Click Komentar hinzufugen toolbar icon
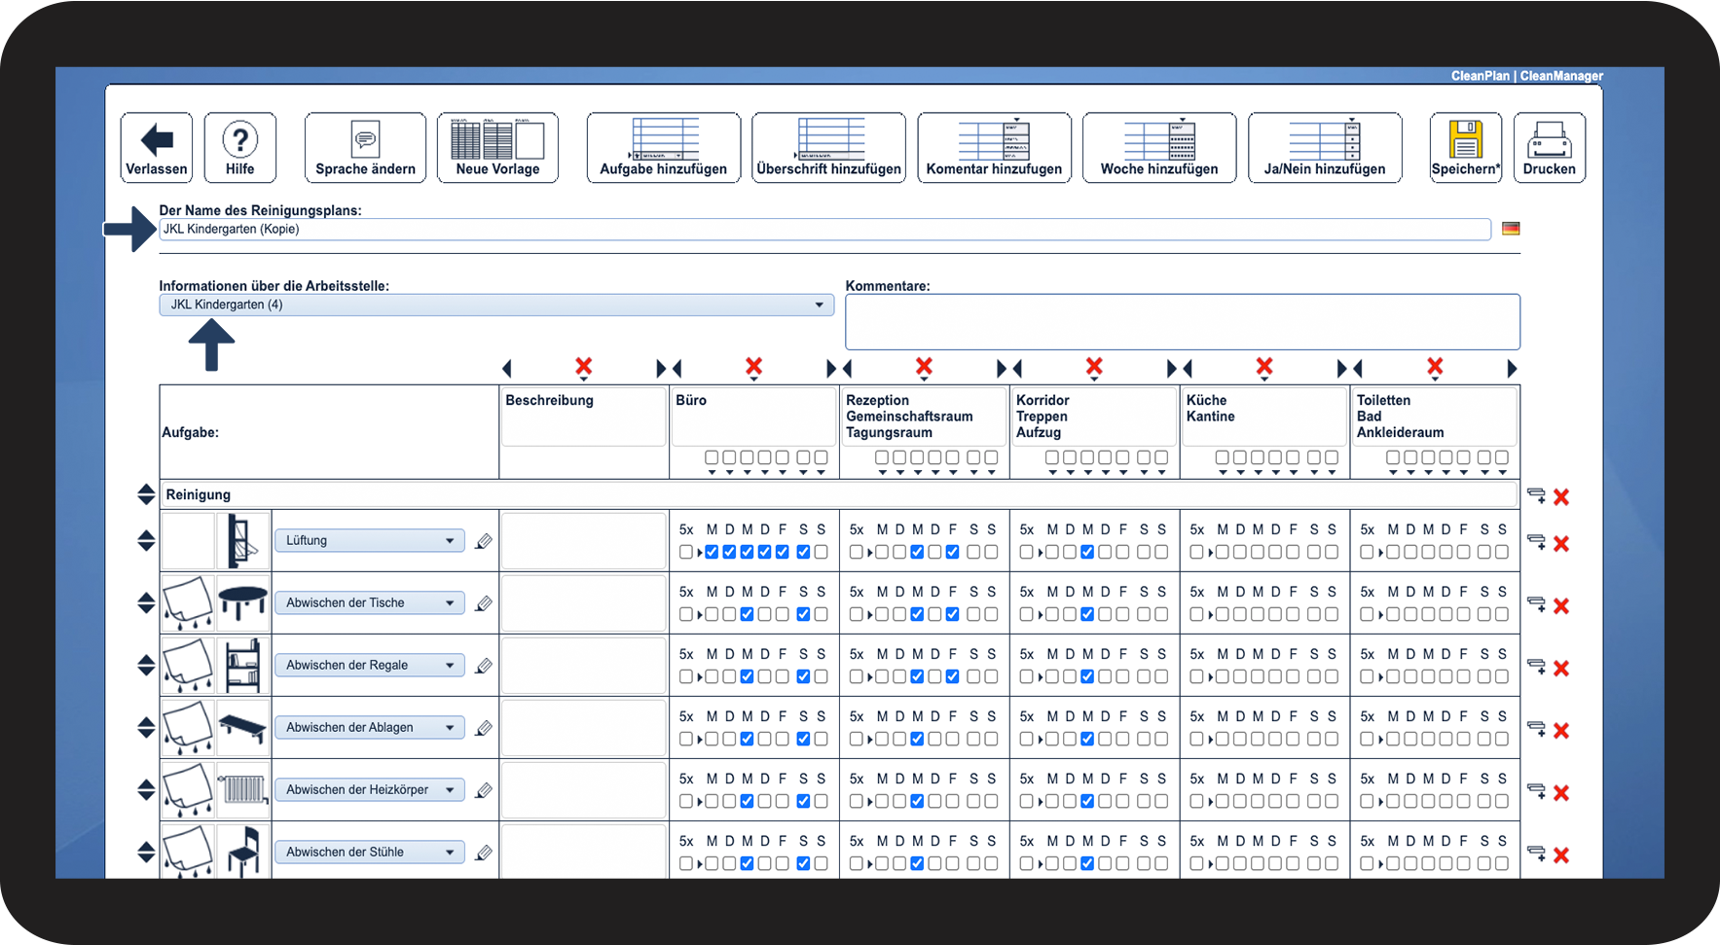Image resolution: width=1720 pixels, height=945 pixels. [x=994, y=148]
